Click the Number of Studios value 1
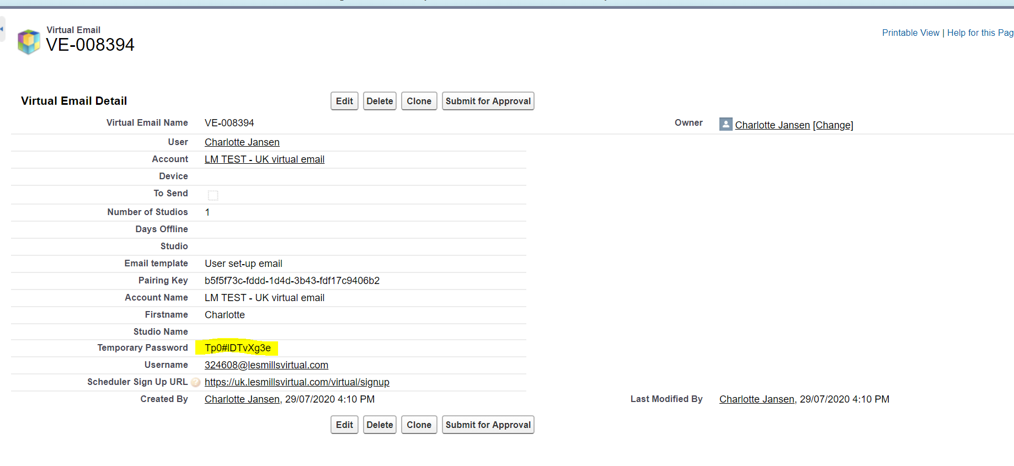The width and height of the screenshot is (1014, 466). (x=207, y=212)
